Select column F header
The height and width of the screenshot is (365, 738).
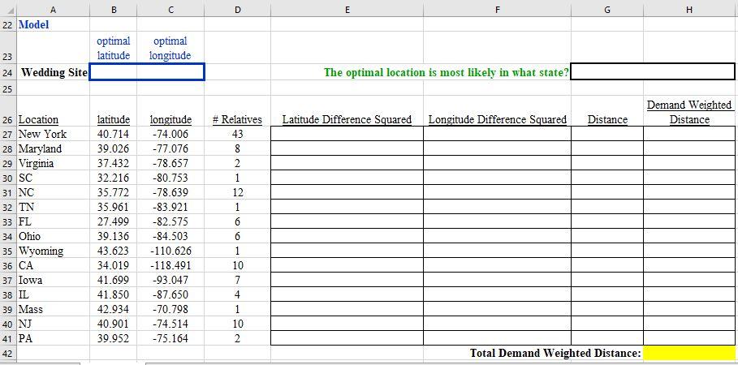pos(497,10)
